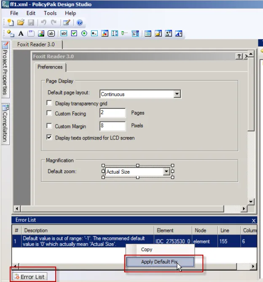The image size is (263, 282).
Task: Open the Tools menu
Action: pyautogui.click(x=50, y=13)
